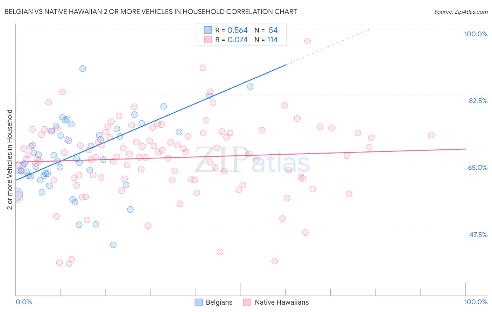Click the topmost pink point near 100%
Image resolution: width=492 pixels, height=312 pixels.
tap(307, 41)
